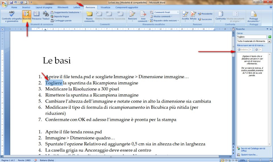
Task: Expand the Commenti finali dropdown
Action: 178,12
